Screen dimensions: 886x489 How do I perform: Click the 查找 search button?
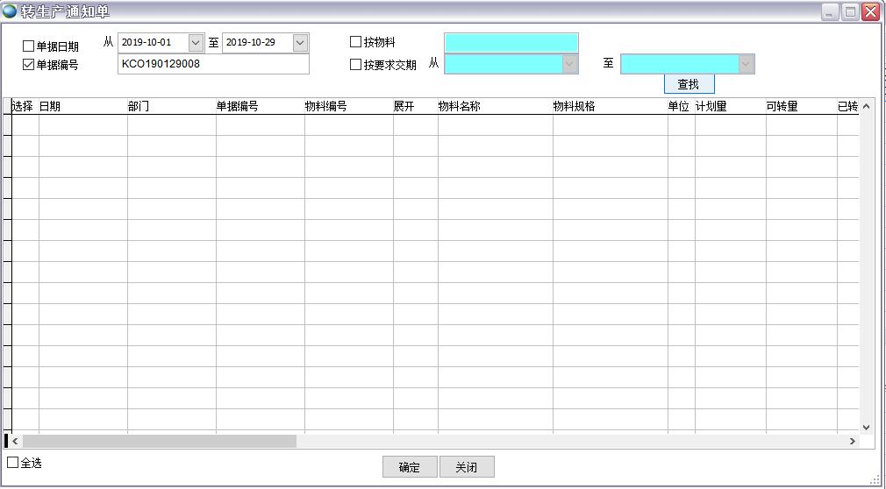coord(689,84)
